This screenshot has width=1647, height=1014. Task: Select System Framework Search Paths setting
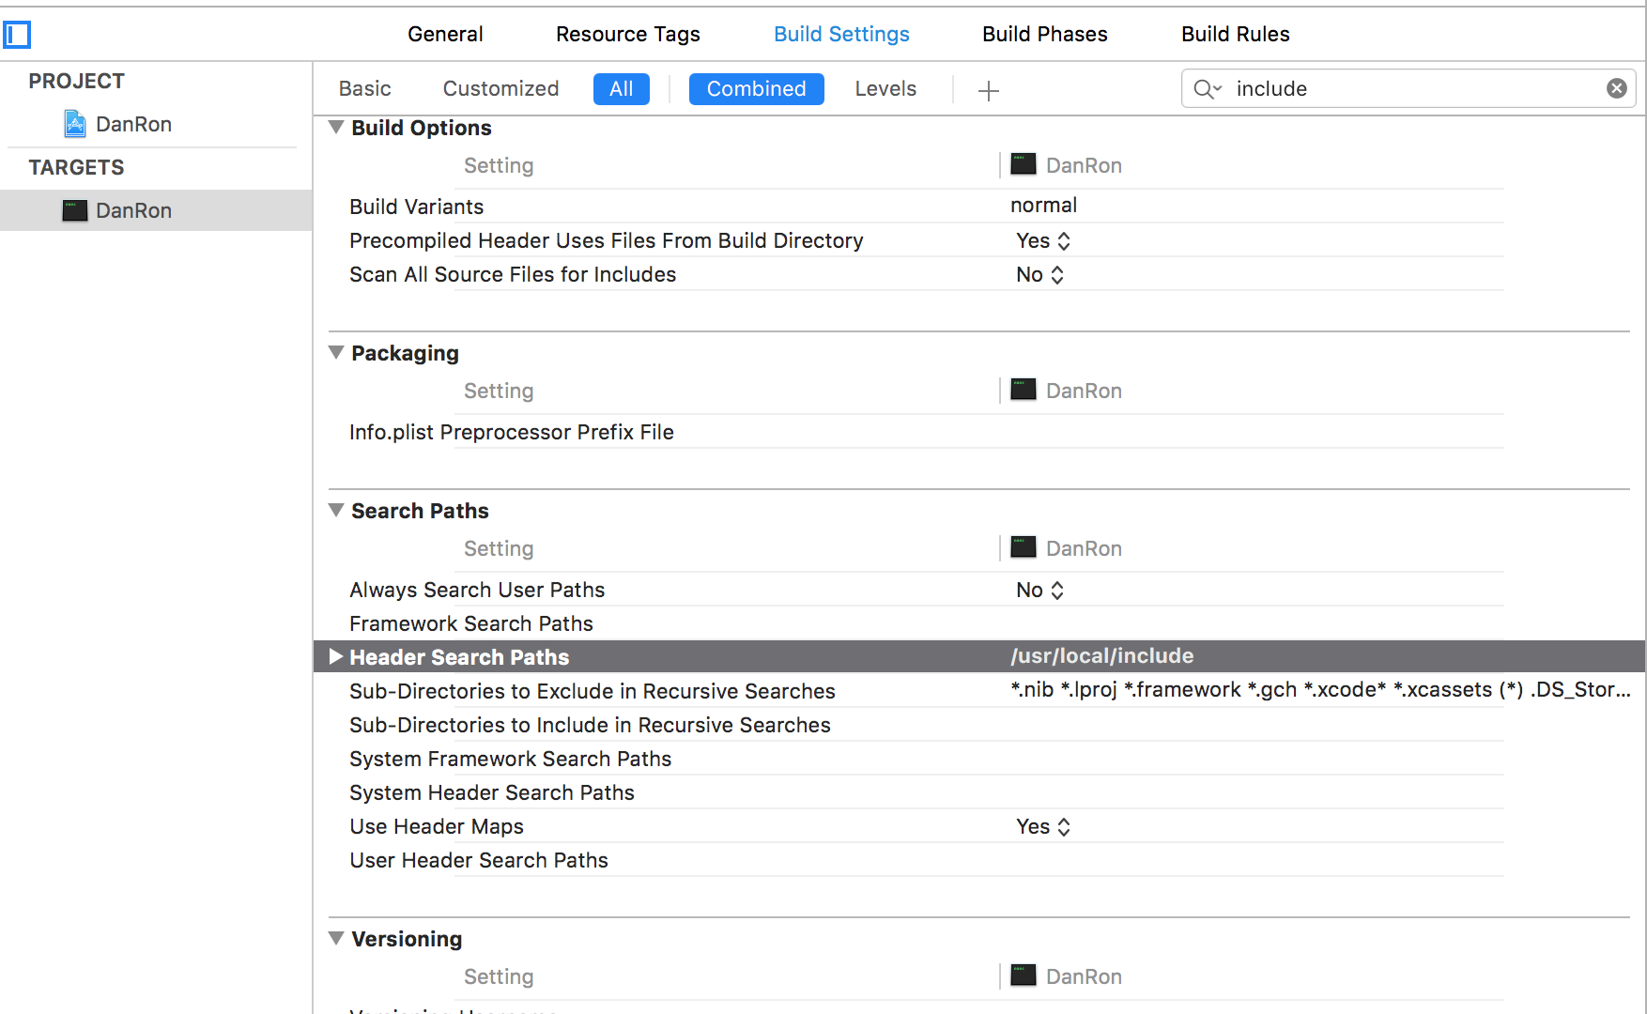pyautogui.click(x=511, y=759)
